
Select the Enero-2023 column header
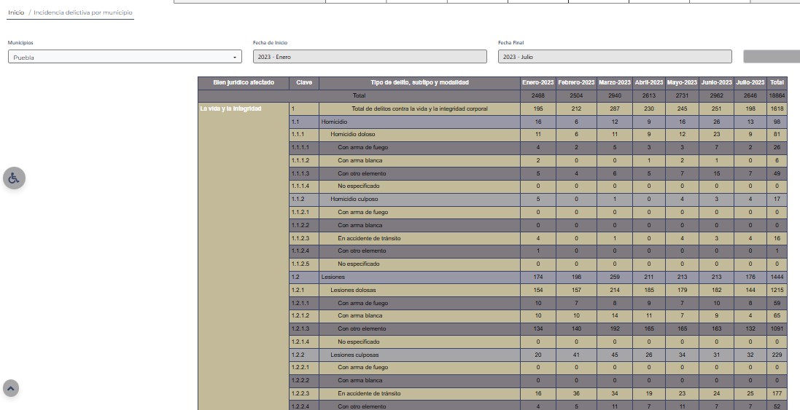coord(537,83)
